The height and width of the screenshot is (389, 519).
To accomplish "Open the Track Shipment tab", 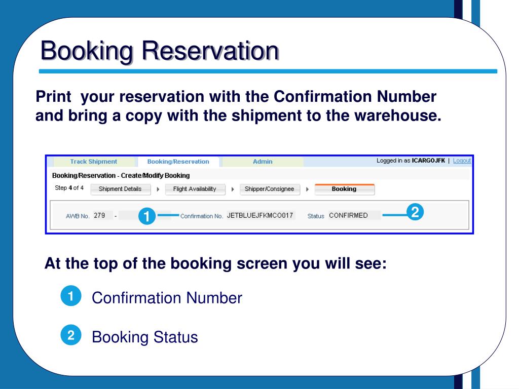I will click(94, 162).
